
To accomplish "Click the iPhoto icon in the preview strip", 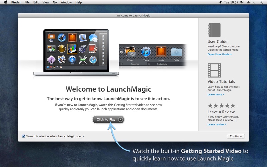I will (130, 52).
